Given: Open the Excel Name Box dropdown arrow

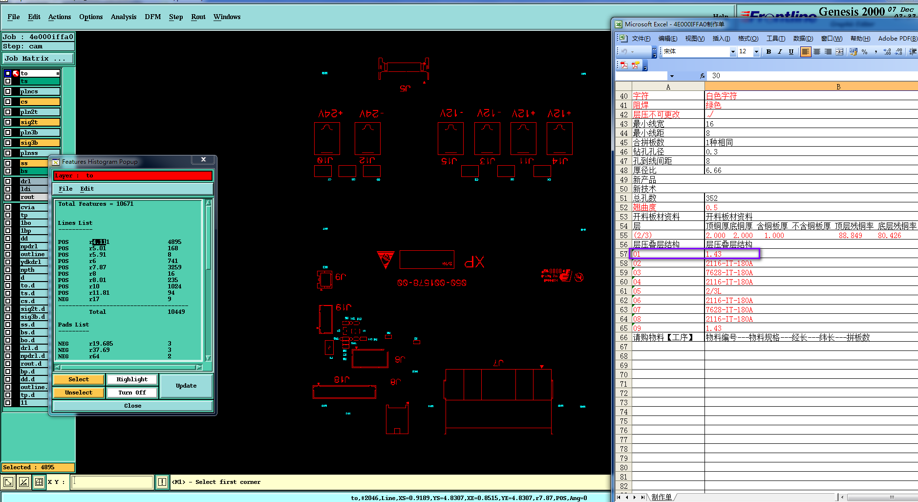Looking at the screenshot, I should pos(672,76).
